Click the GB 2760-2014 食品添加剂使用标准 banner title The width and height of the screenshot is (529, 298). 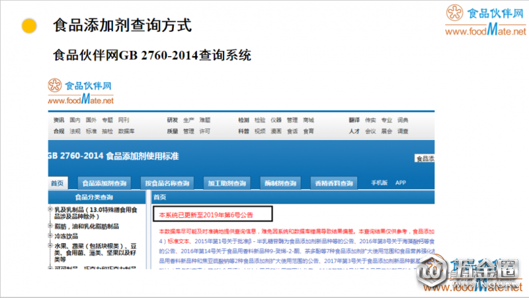coord(113,156)
